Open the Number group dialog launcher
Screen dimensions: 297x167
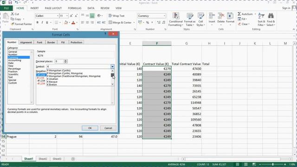165,29
